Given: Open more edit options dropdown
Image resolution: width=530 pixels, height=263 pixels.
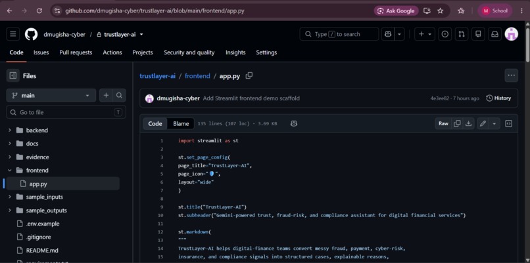Looking at the screenshot, I should coord(494,123).
